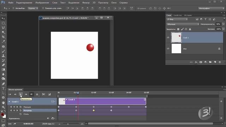
Task: Step to previous frame
Action: (15, 94)
